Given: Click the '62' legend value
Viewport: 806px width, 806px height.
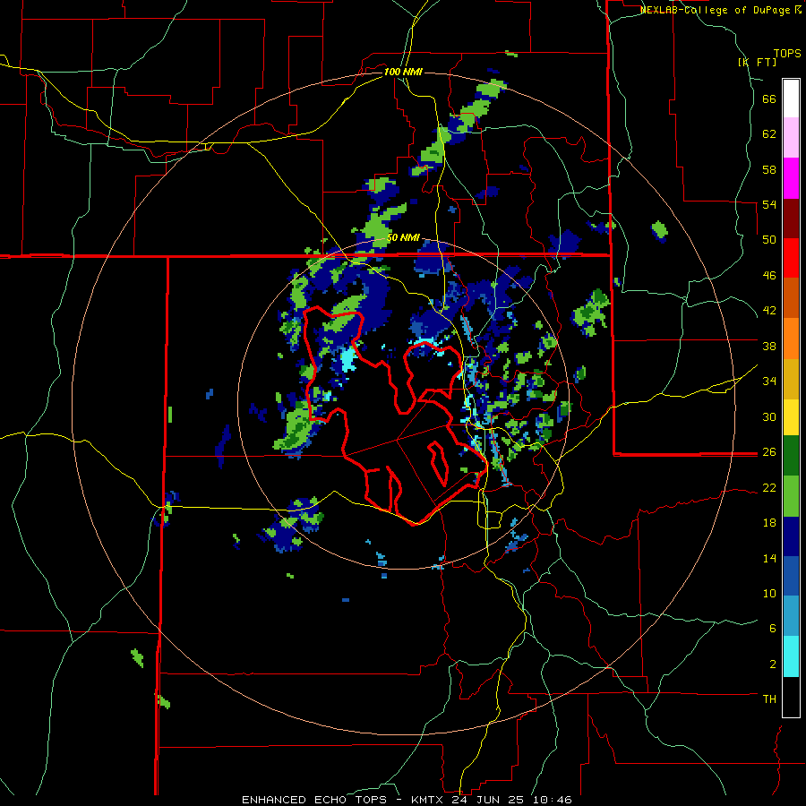Looking at the screenshot, I should (769, 134).
